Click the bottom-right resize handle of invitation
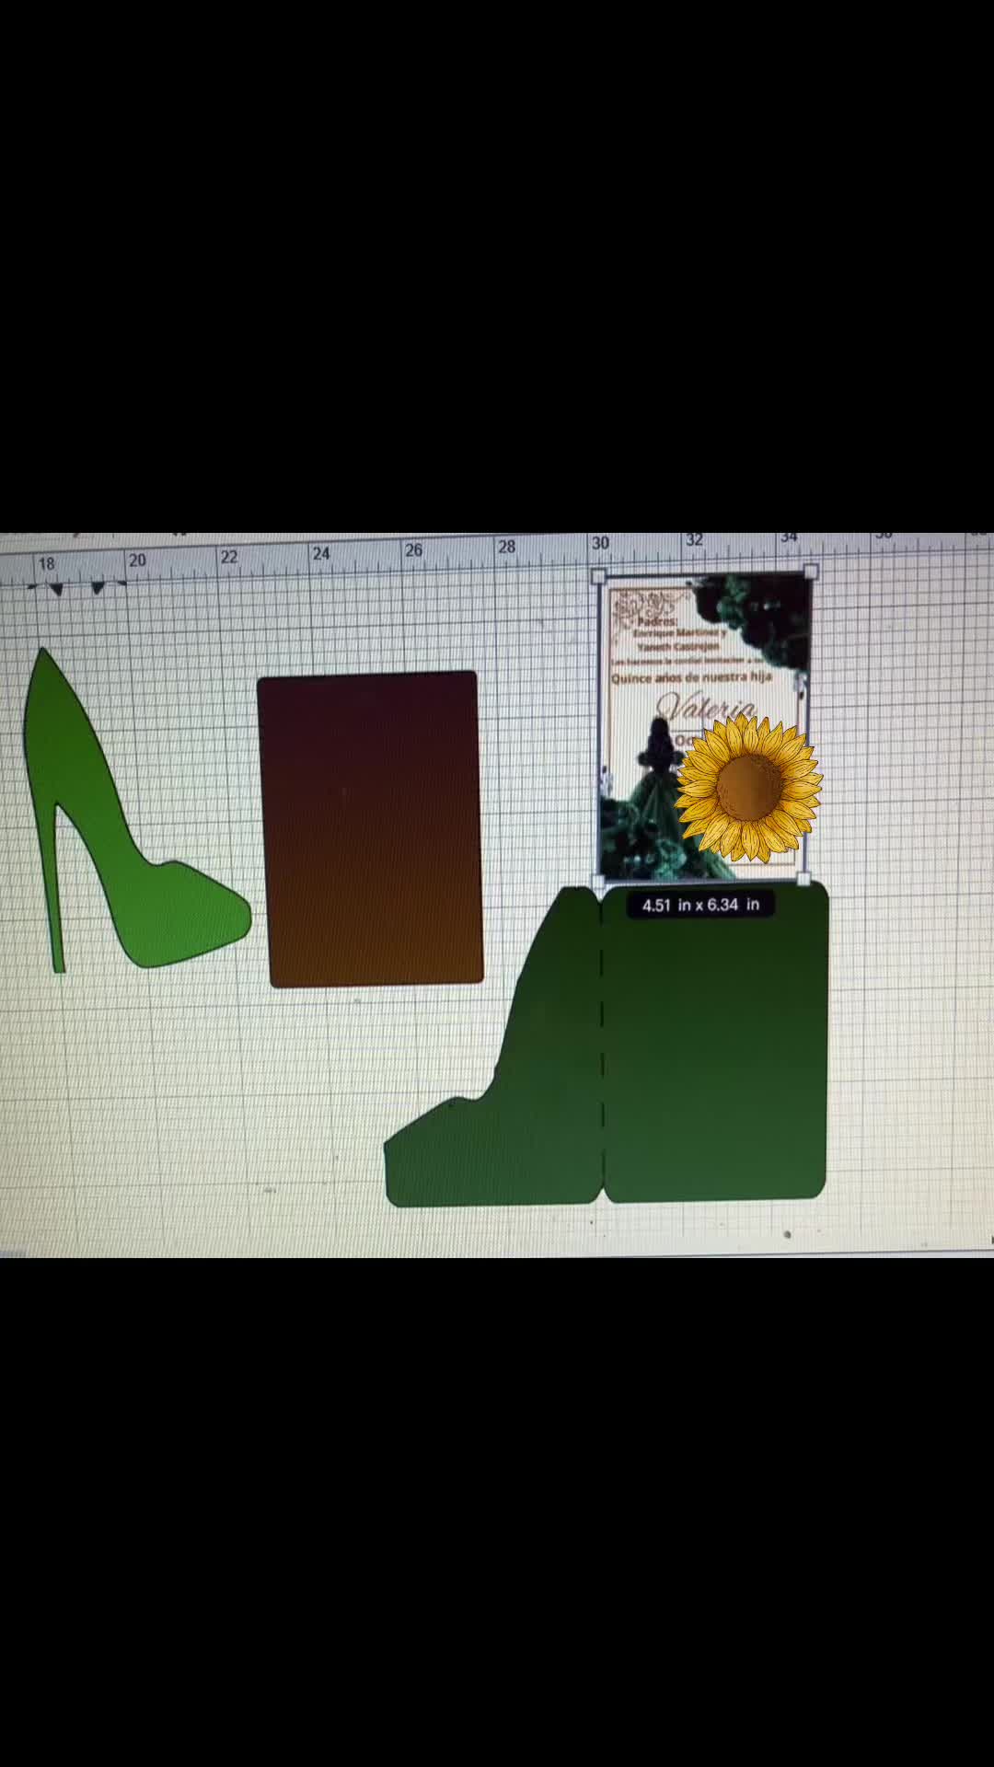Viewport: 994px width, 1767px height. pyautogui.click(x=803, y=880)
